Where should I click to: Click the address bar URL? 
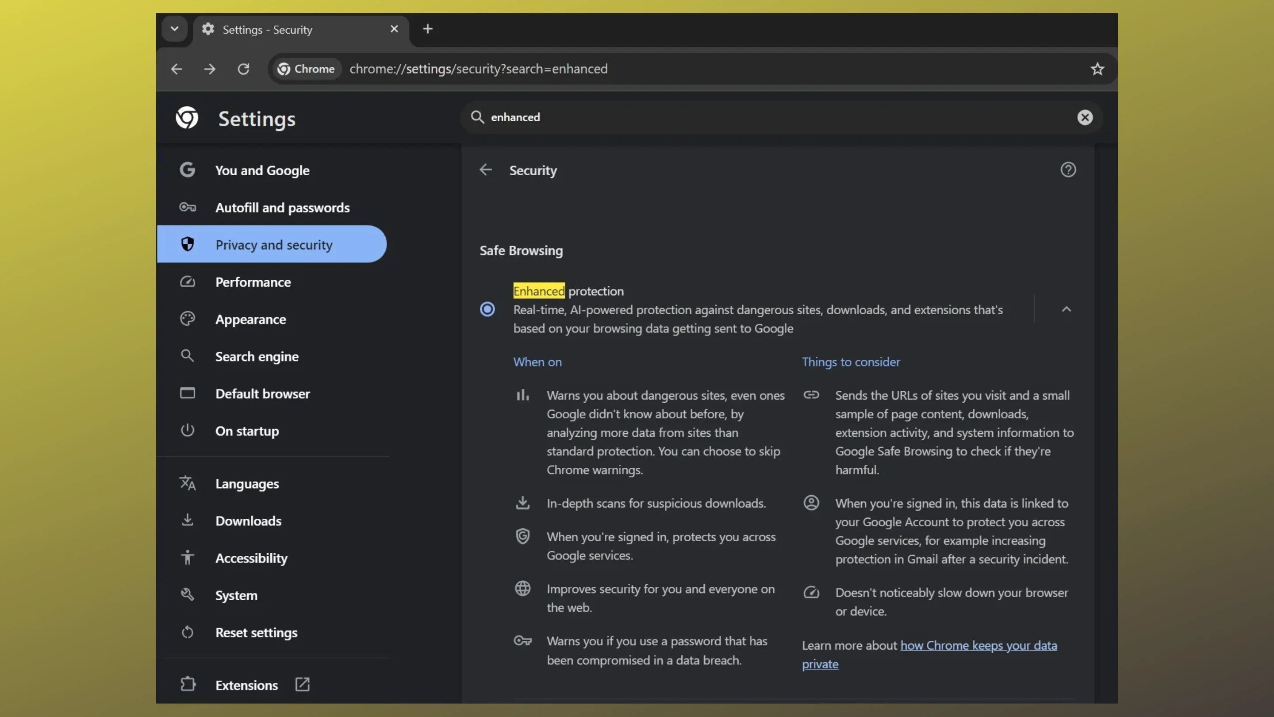pos(478,69)
